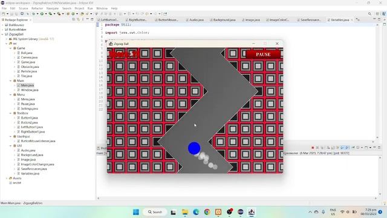The width and height of the screenshot is (387, 218).
Task: Open the Open Perspective icon at top right
Action: pos(377,14)
